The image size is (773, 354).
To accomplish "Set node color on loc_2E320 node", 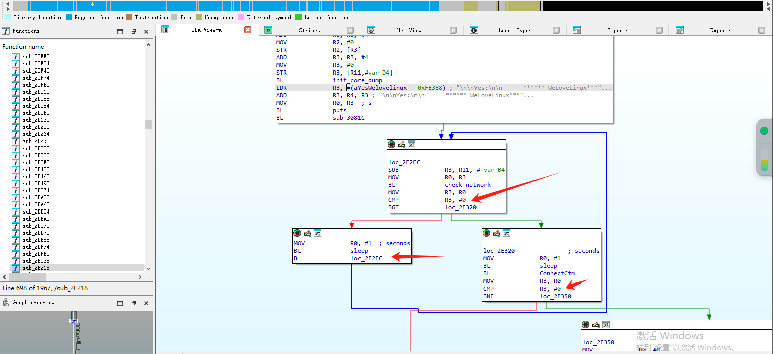I will [487, 233].
